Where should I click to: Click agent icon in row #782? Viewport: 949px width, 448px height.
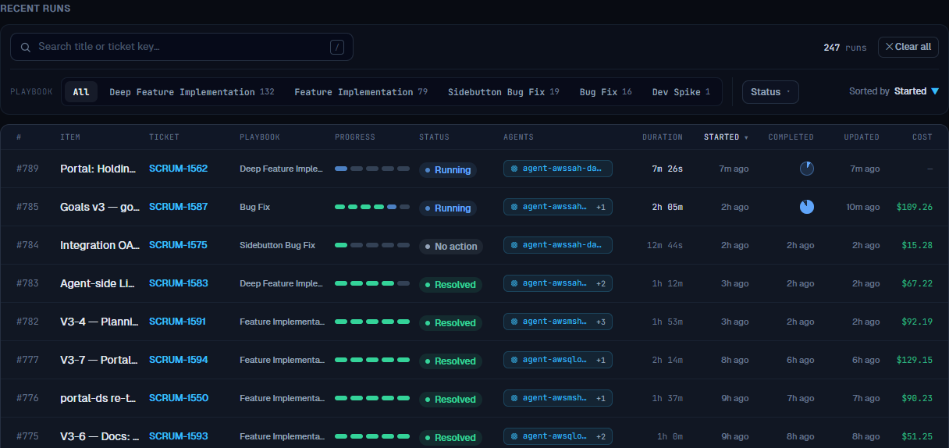[x=514, y=321]
